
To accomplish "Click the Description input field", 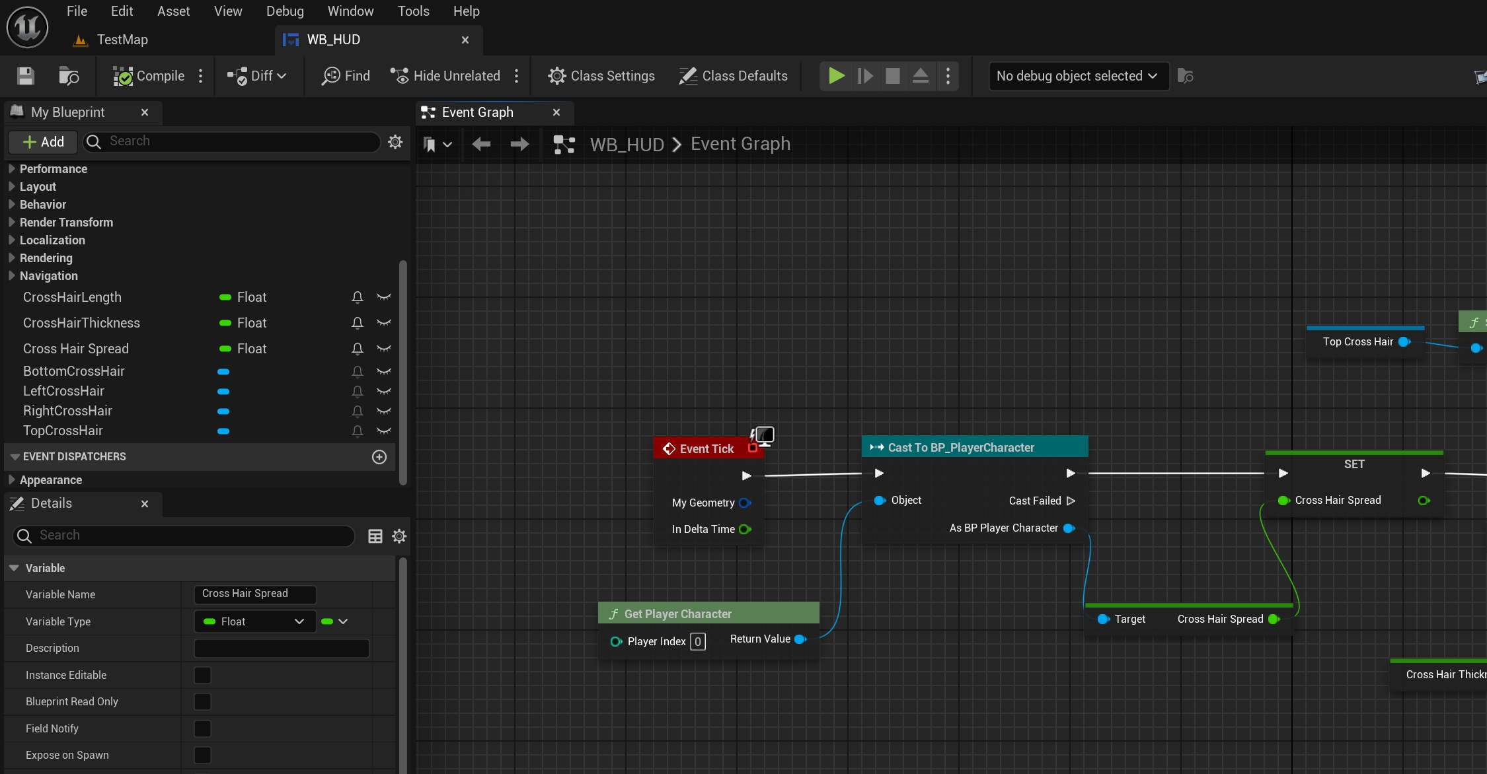I will (x=282, y=649).
